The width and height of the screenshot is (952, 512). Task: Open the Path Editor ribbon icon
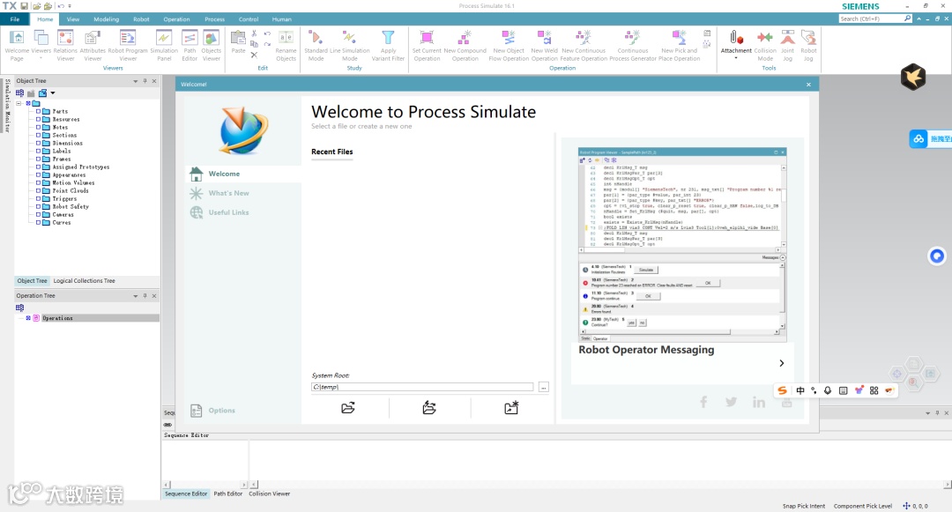click(x=190, y=46)
